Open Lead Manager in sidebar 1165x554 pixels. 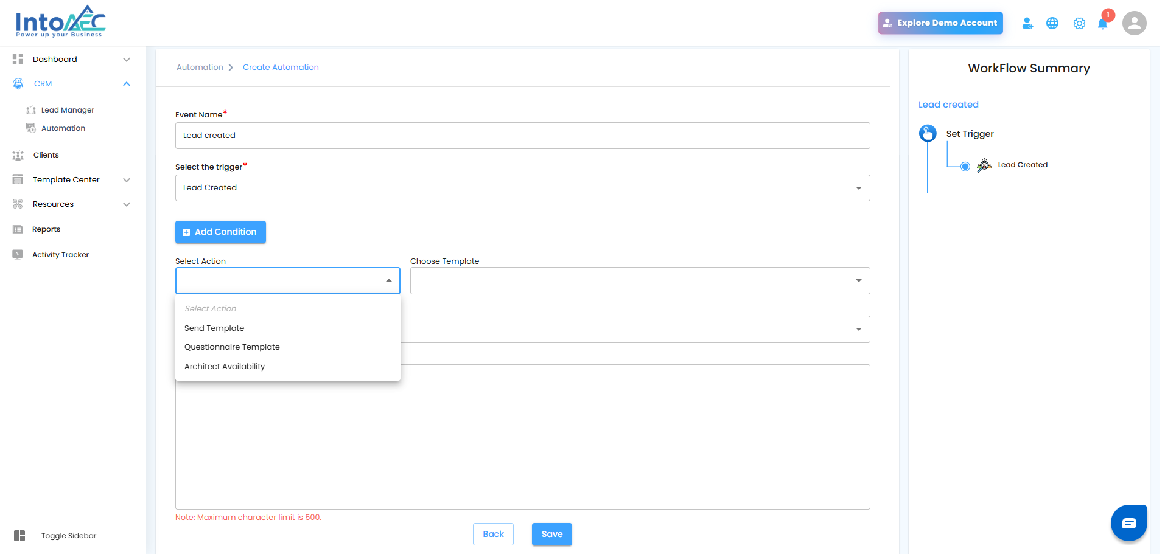click(68, 110)
